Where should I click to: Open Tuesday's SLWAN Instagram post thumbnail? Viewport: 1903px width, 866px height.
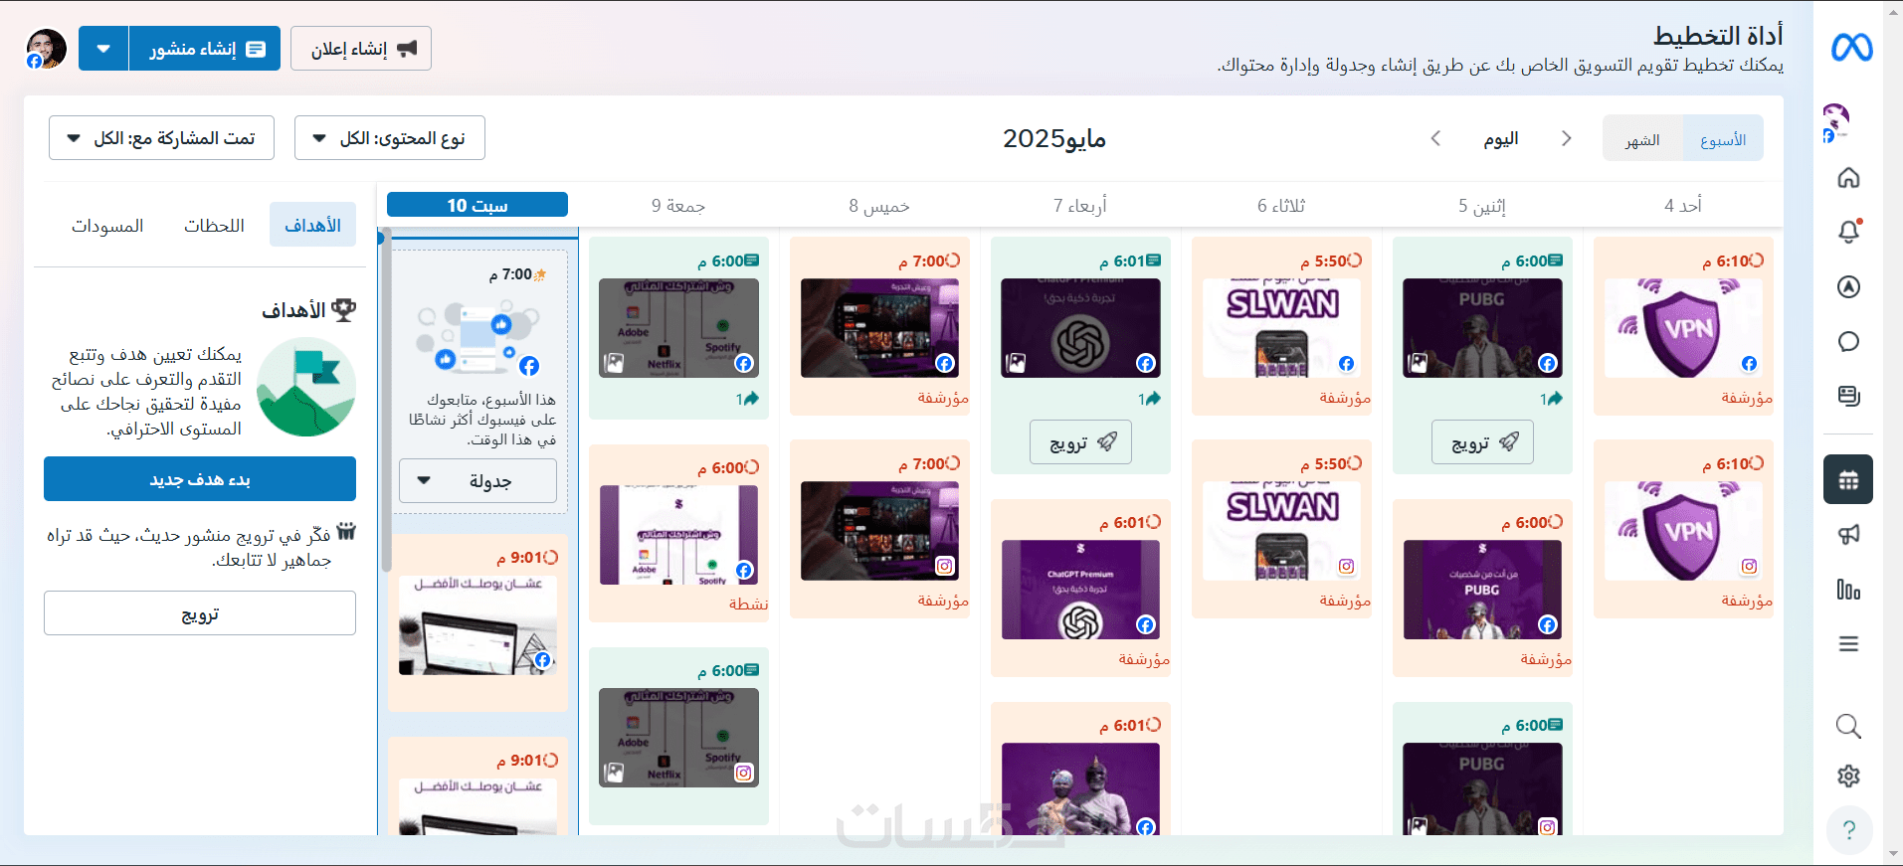(x=1282, y=531)
